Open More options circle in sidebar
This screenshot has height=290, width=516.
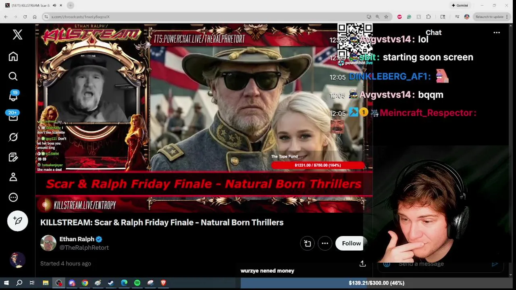pyautogui.click(x=13, y=197)
